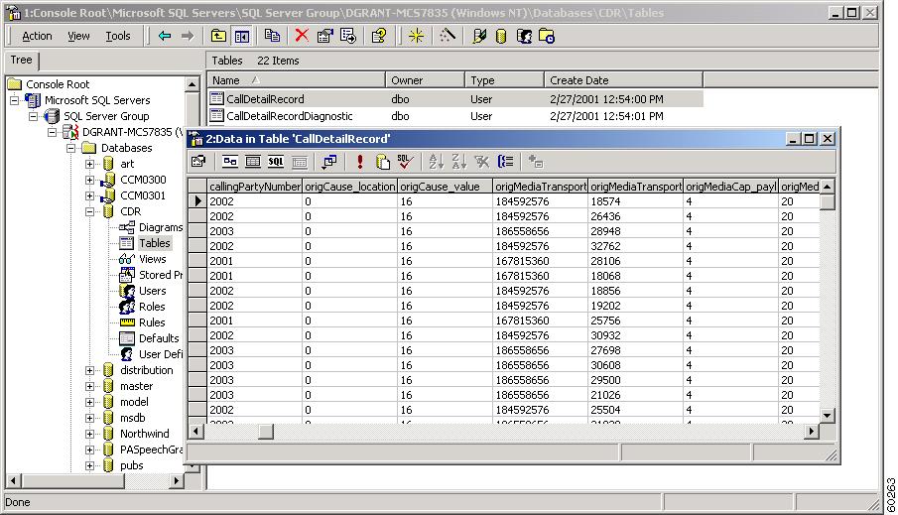This screenshot has height=515, width=898.
Task: Open the Tools menu
Action: [118, 36]
